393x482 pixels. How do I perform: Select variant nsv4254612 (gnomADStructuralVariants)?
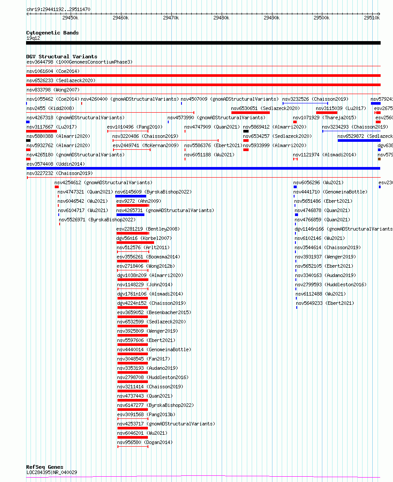click(x=103, y=182)
